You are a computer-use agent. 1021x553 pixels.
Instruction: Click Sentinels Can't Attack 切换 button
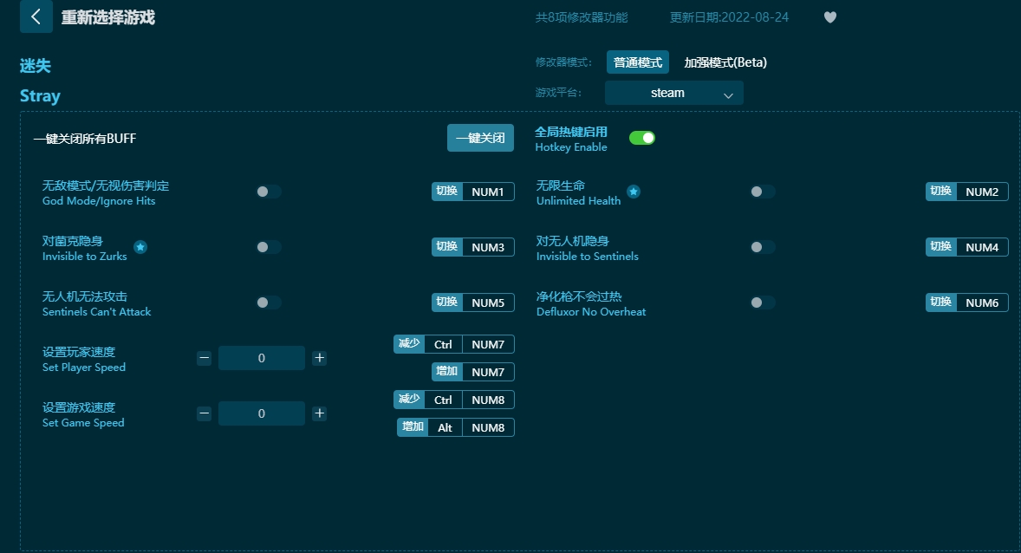pos(446,303)
